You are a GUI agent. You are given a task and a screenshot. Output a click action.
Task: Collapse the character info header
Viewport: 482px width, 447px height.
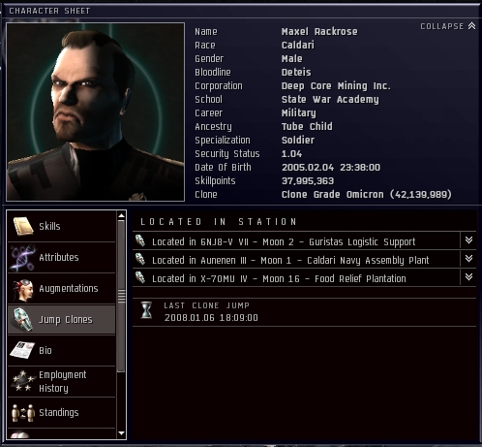click(448, 26)
